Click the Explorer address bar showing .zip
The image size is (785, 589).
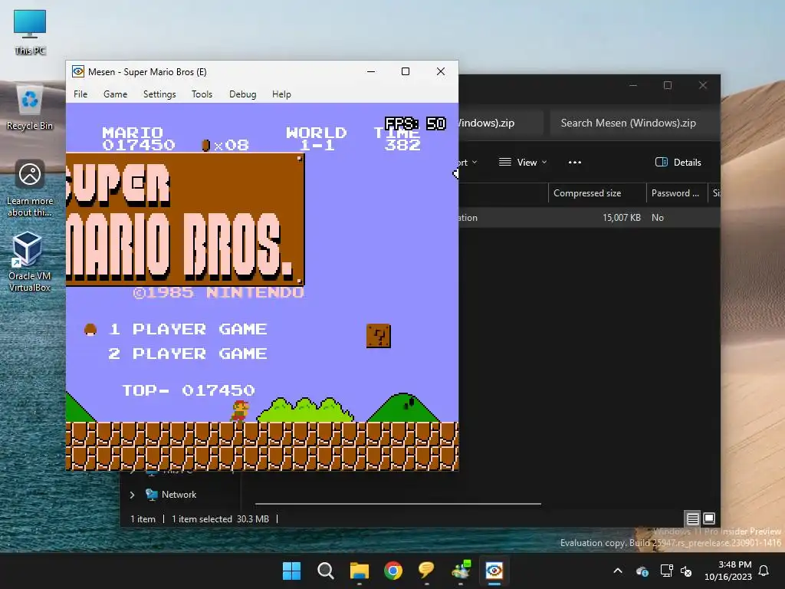click(501, 123)
